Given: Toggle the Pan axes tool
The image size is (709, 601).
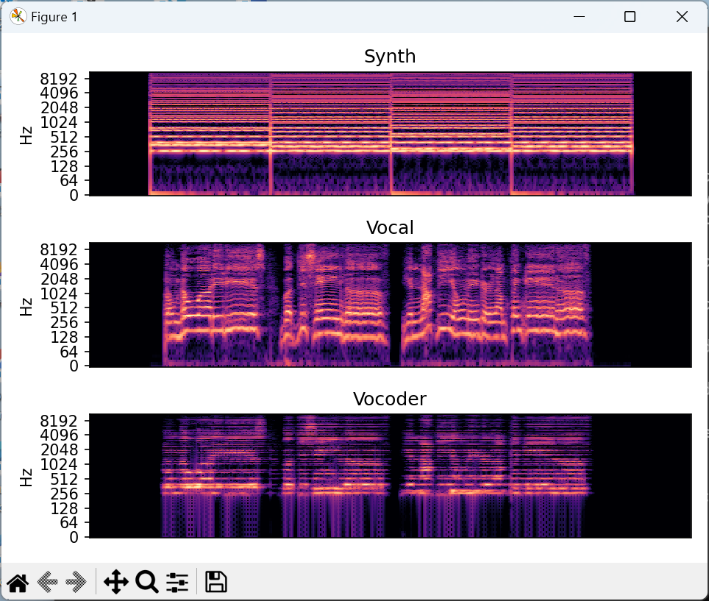Looking at the screenshot, I should click(x=116, y=583).
